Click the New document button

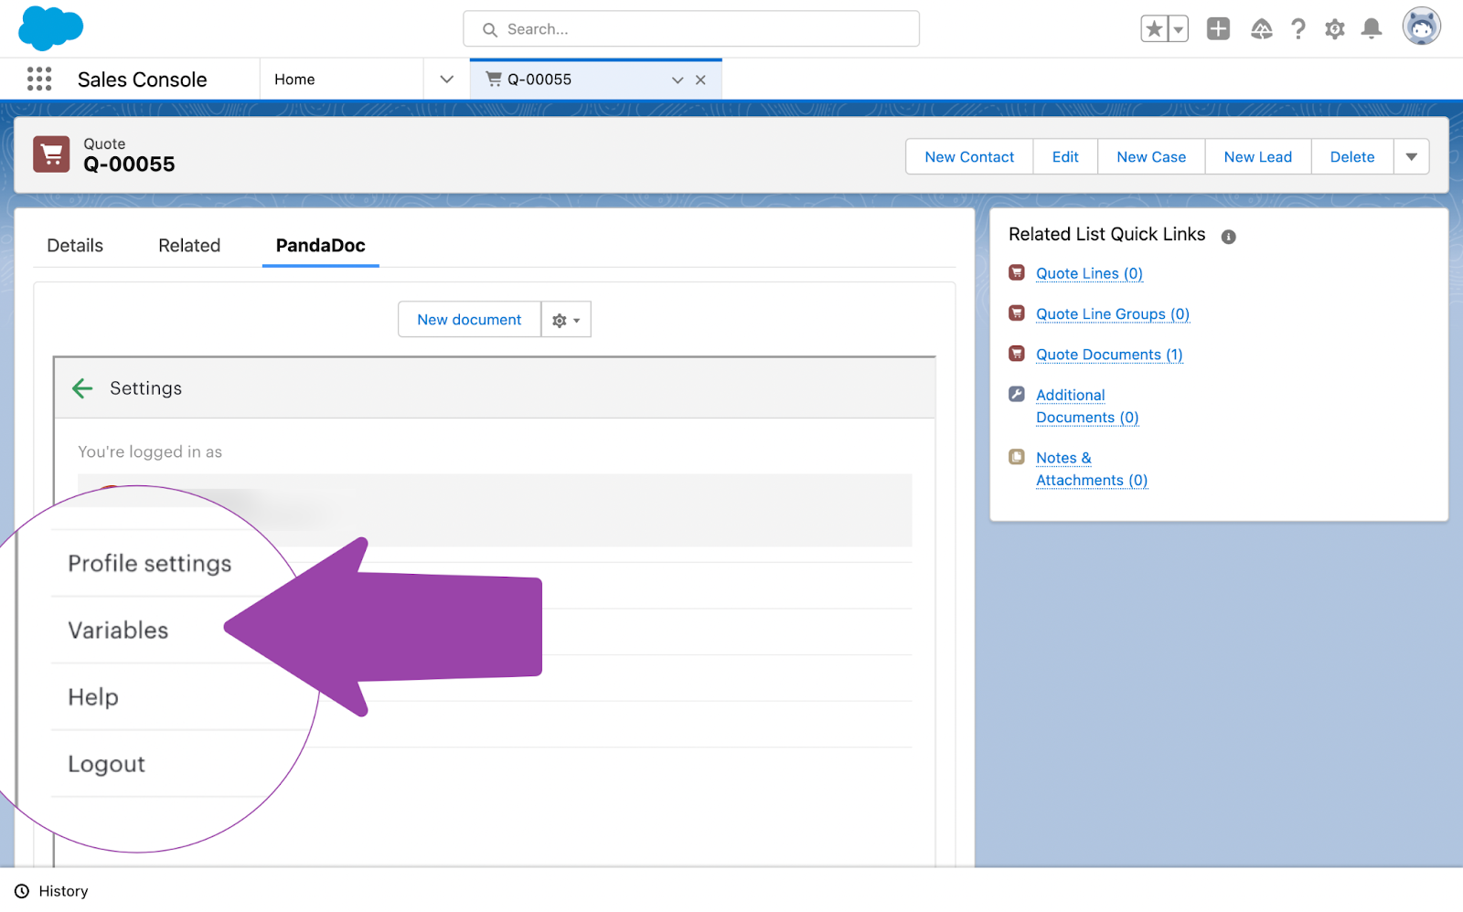pos(469,320)
